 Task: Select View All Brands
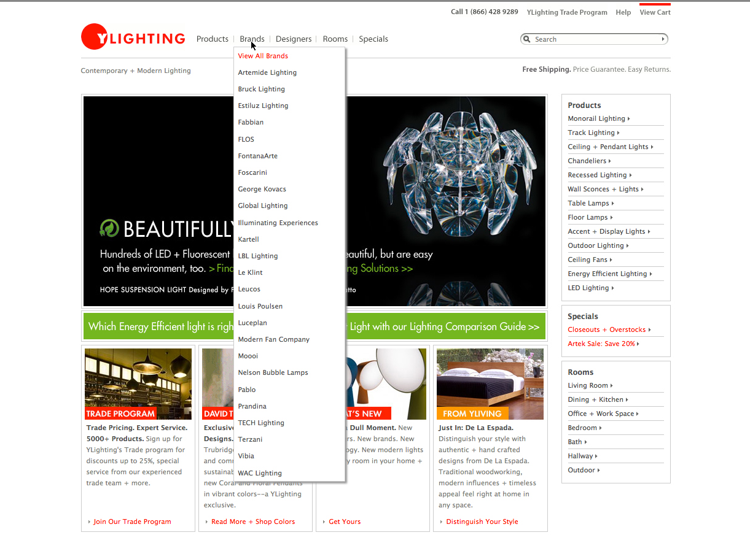point(263,56)
